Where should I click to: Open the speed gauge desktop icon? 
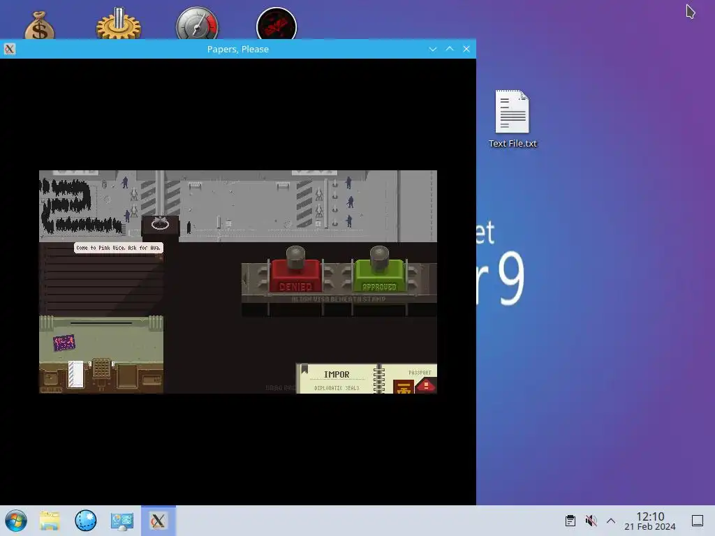click(x=198, y=24)
